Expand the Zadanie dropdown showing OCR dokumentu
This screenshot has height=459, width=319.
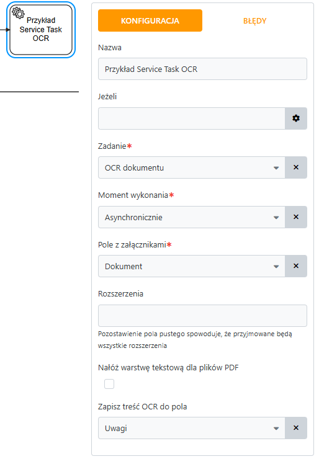point(192,167)
